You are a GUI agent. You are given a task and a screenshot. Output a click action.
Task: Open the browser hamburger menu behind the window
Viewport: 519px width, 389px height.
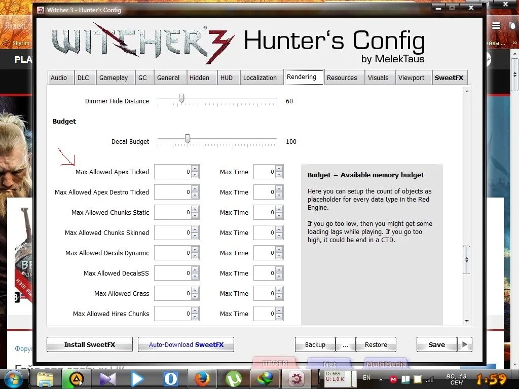[x=496, y=26]
